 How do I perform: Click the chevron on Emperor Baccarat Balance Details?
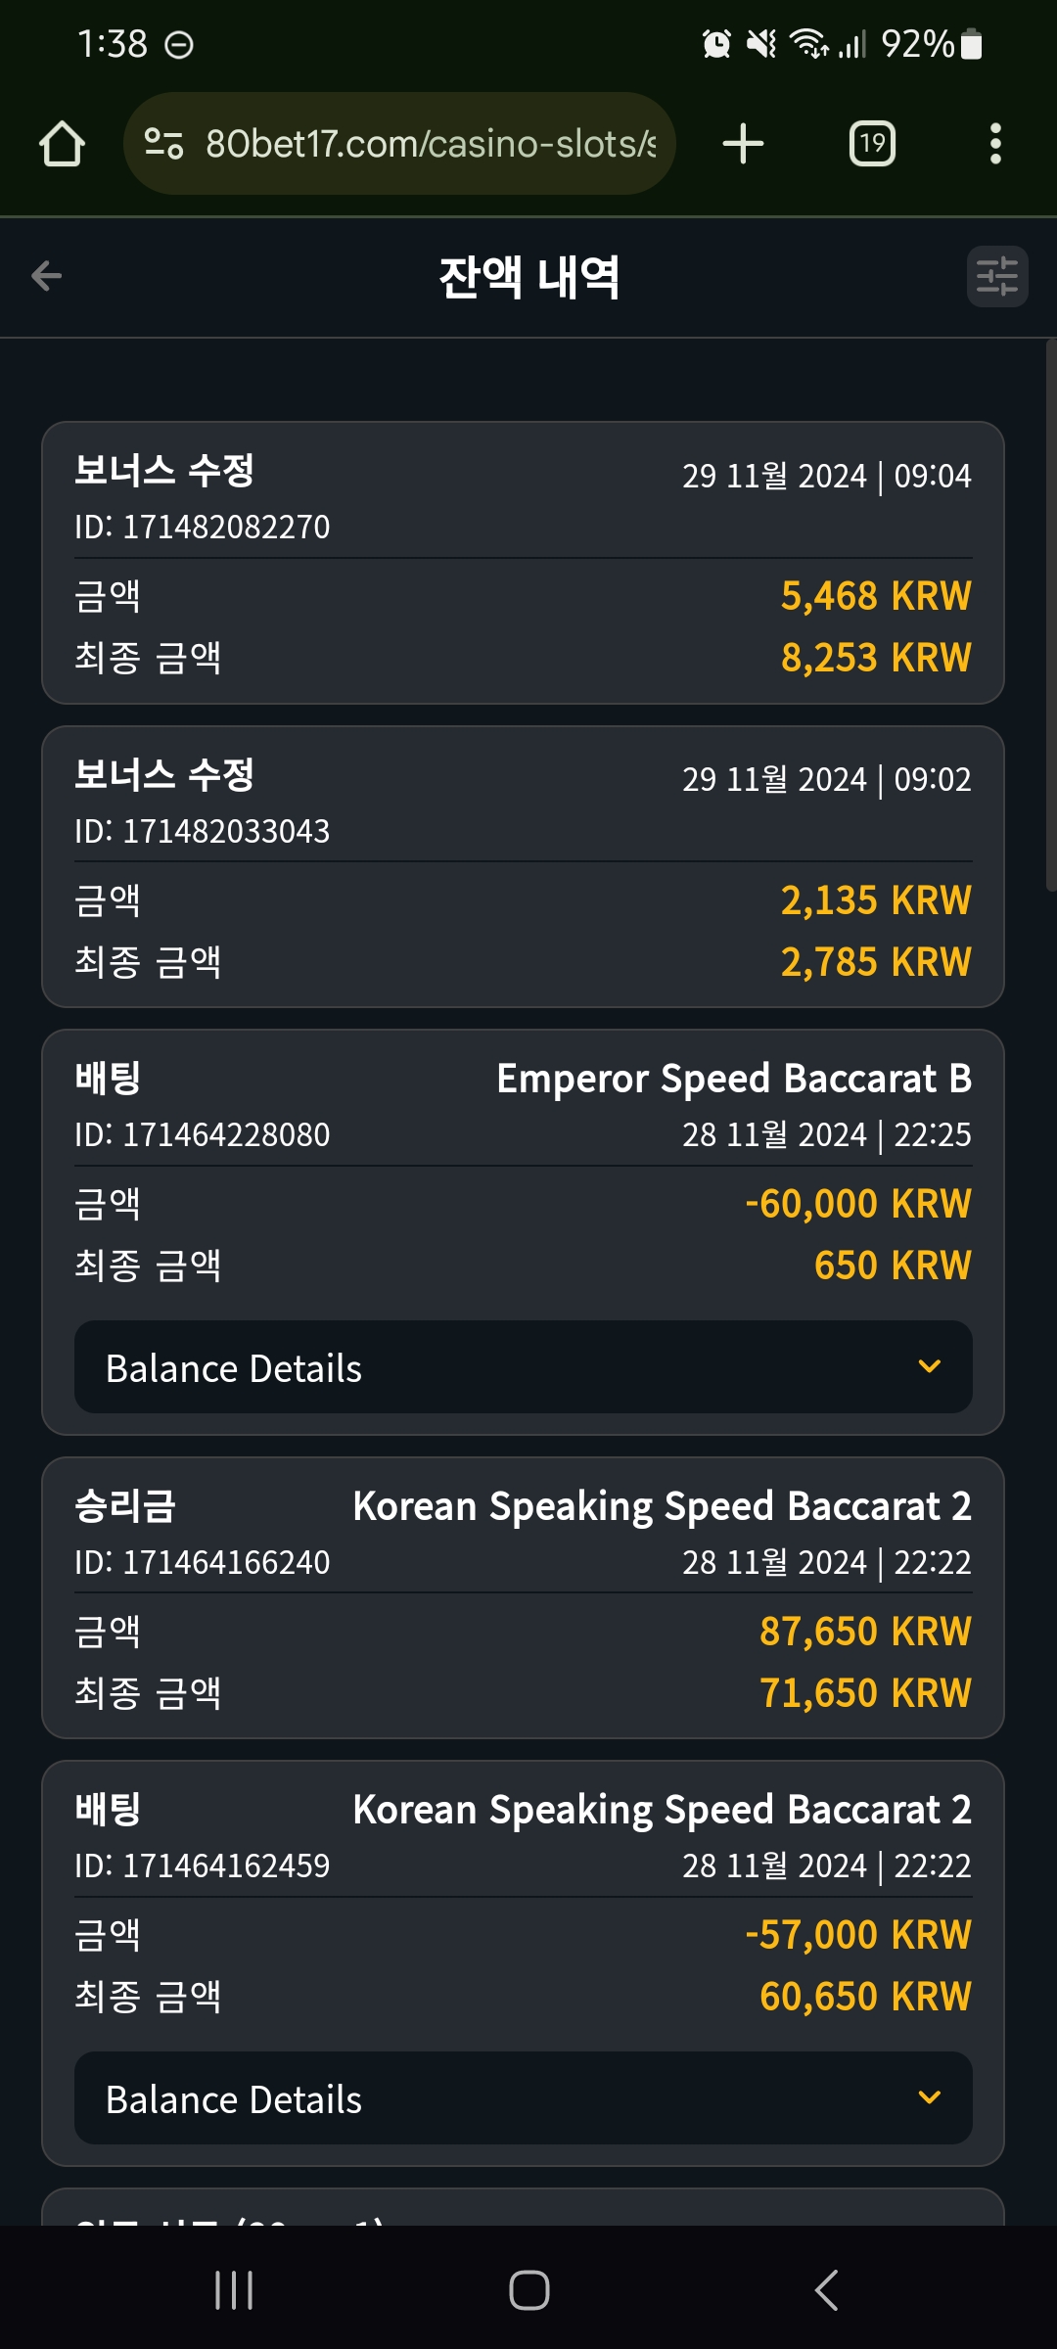point(930,1366)
